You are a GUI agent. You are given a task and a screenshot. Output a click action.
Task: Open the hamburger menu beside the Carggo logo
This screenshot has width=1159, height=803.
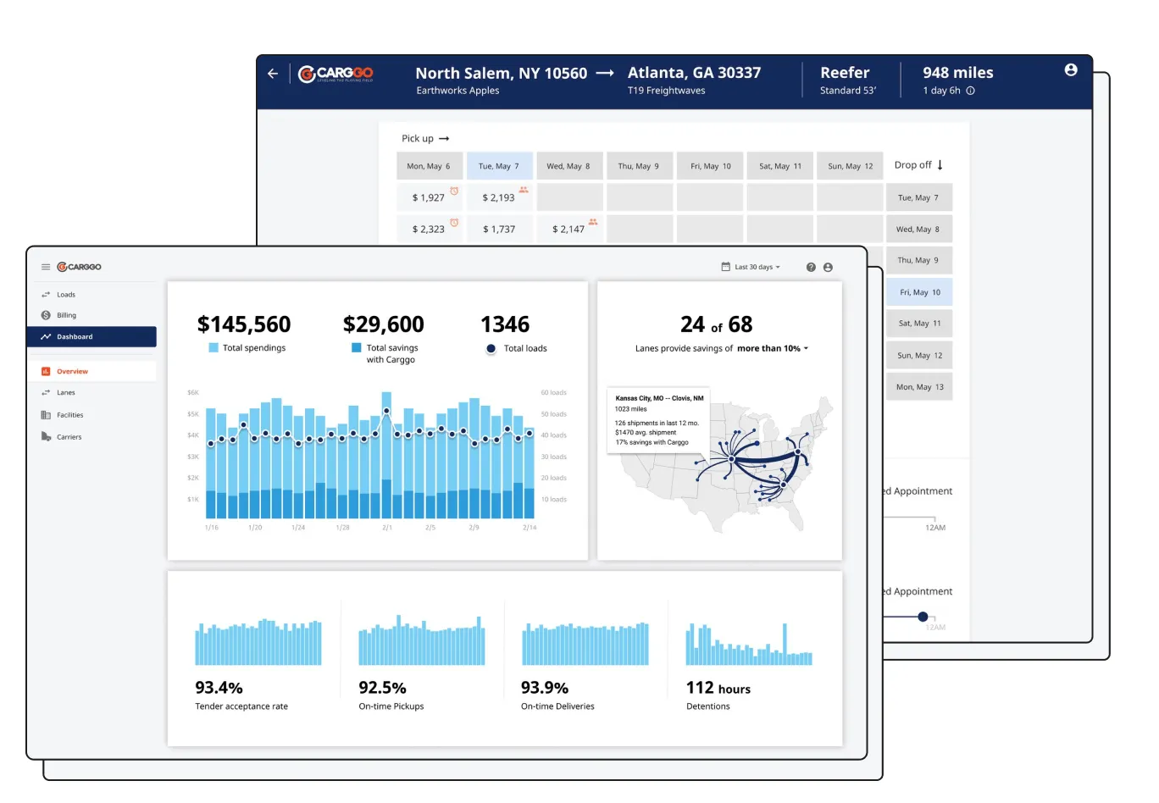45,266
